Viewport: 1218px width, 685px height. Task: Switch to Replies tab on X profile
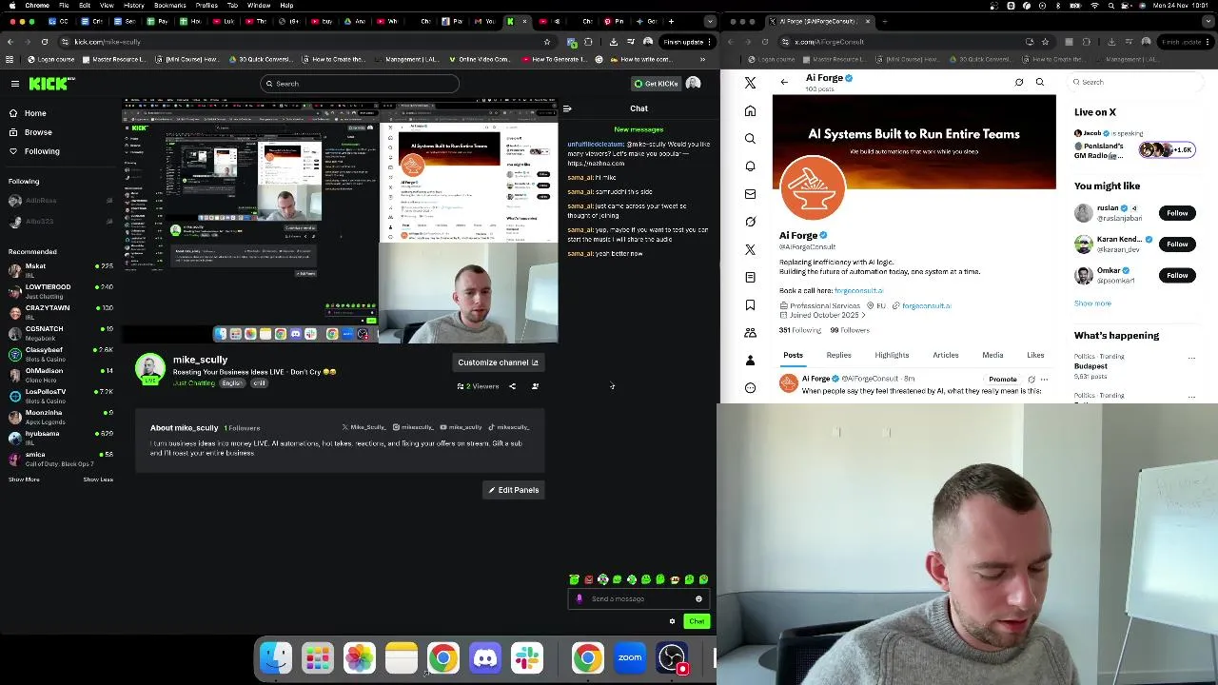[838, 355]
